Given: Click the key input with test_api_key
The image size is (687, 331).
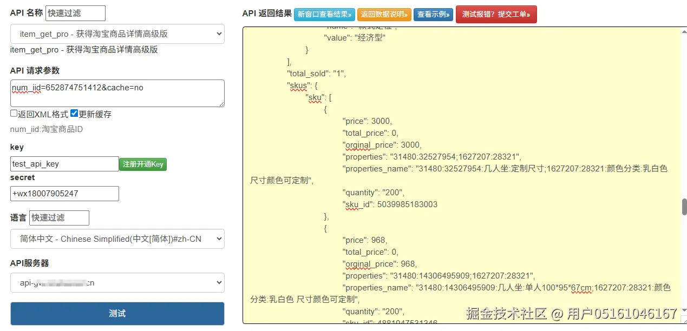Looking at the screenshot, I should coord(64,164).
